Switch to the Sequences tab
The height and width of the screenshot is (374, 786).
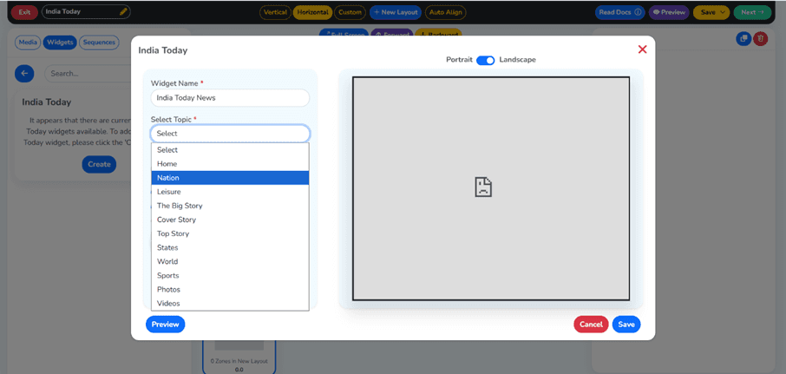(99, 43)
